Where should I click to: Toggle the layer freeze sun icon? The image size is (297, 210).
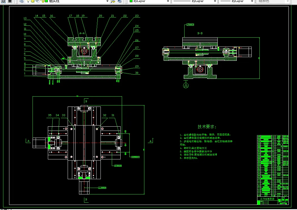tap(33, 1)
